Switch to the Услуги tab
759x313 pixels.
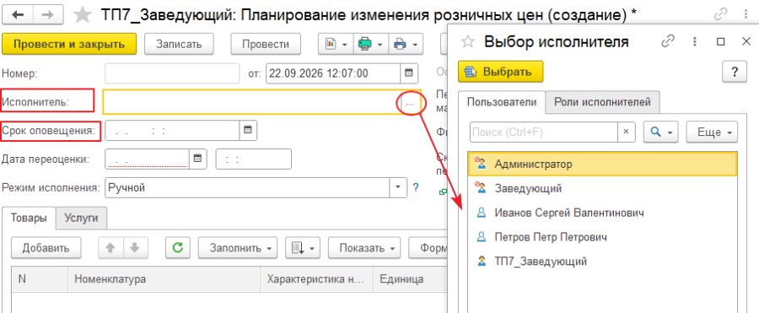(x=81, y=218)
